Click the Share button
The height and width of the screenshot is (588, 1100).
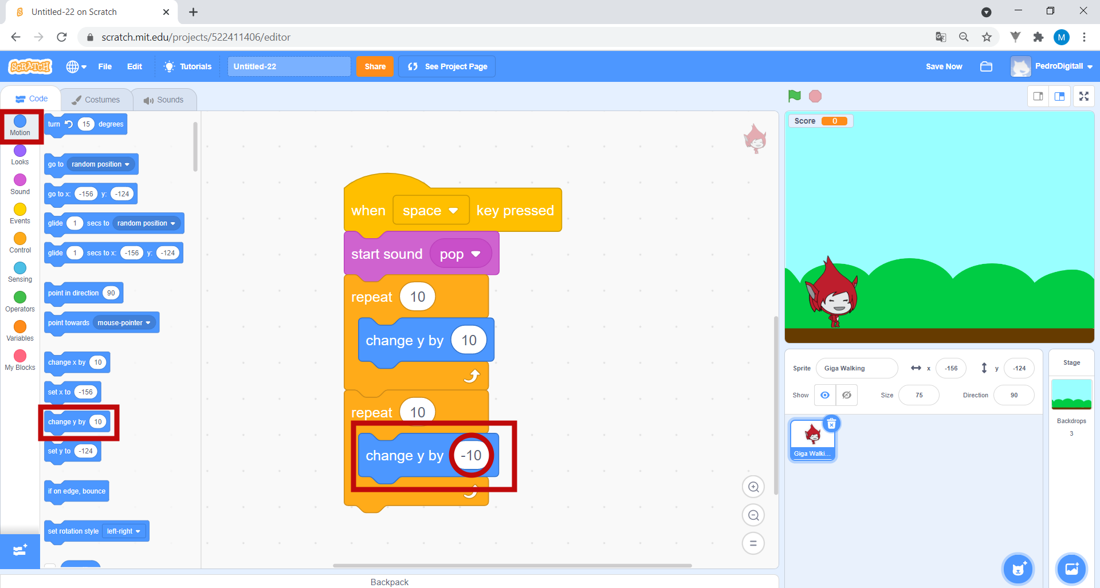[375, 66]
